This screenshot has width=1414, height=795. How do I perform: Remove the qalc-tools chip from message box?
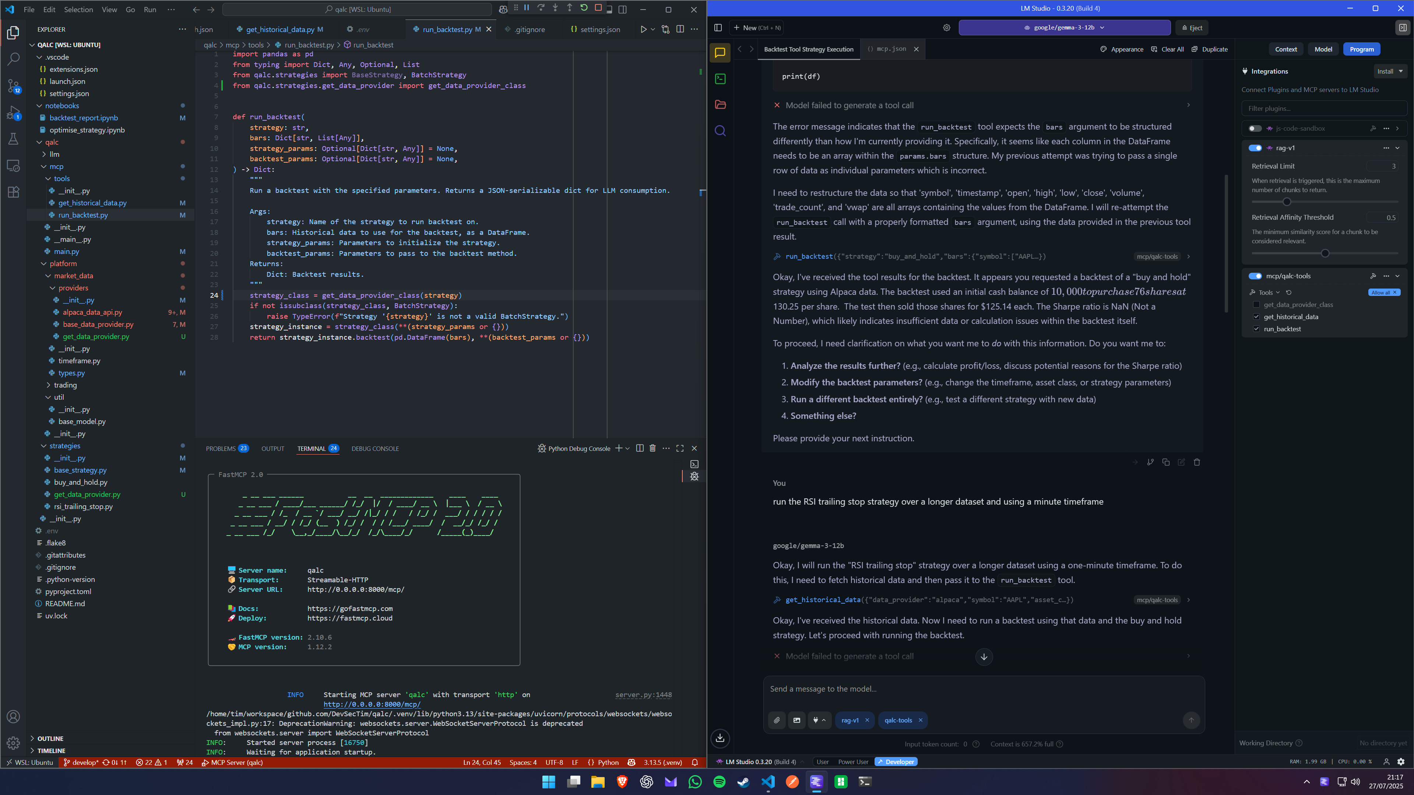921,720
